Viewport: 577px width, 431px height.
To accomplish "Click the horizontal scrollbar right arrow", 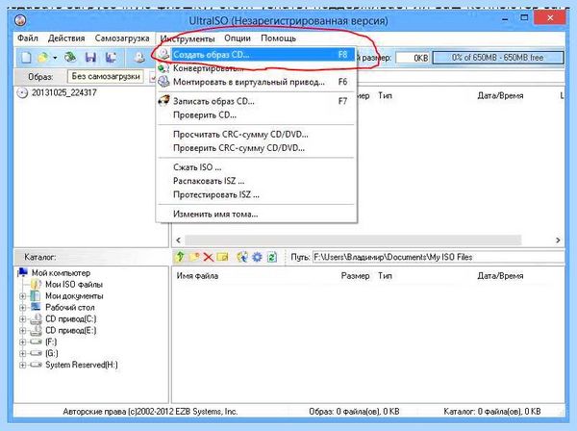I will tap(558, 241).
